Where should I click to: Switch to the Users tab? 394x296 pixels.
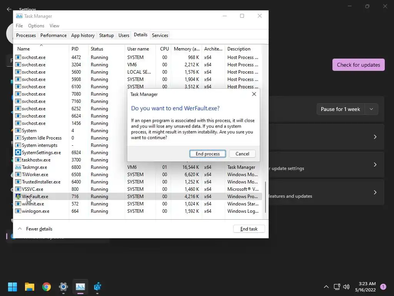tap(124, 35)
